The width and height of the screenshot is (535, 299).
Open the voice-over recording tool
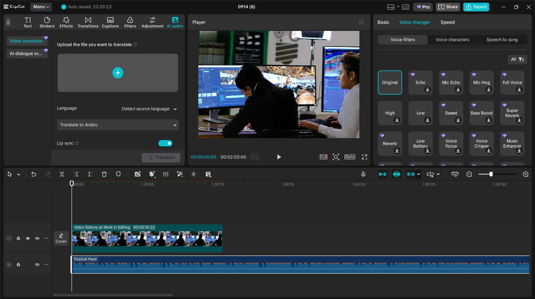click(x=363, y=174)
